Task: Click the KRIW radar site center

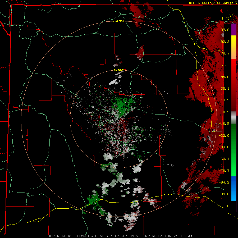Action: pyautogui.click(x=119, y=119)
